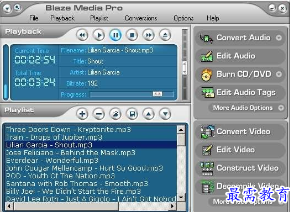Open the Conversions menu

141,18
